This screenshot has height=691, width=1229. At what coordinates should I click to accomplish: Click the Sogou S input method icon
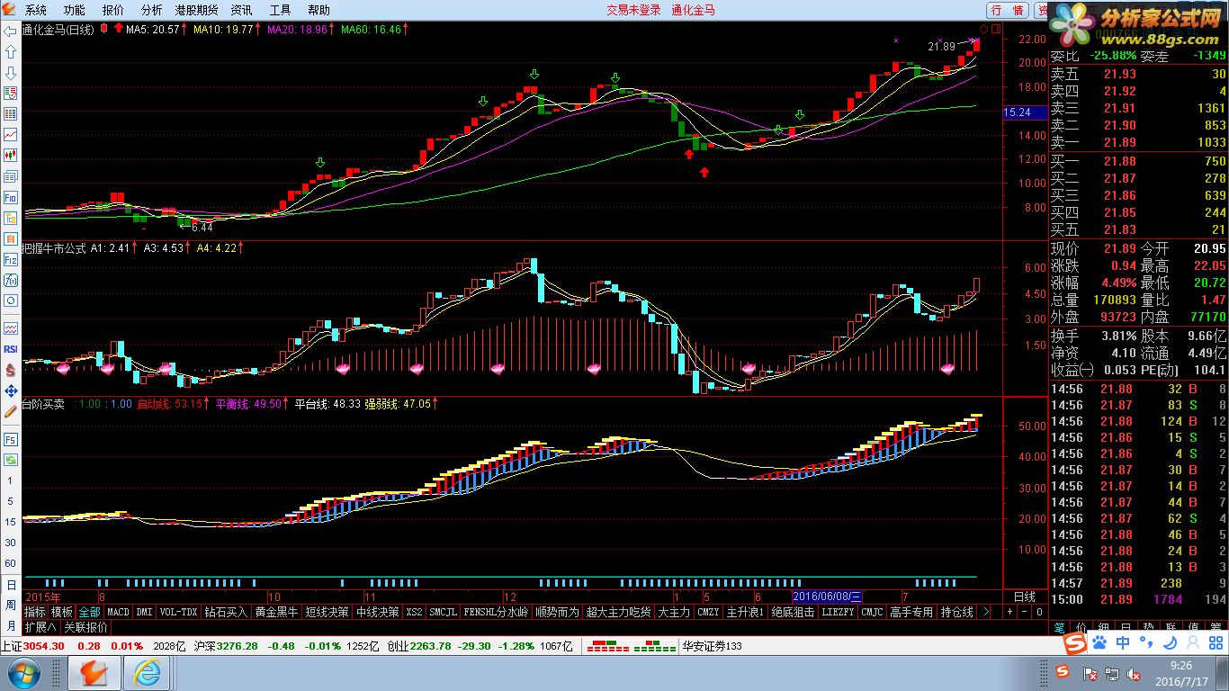coord(1074,642)
